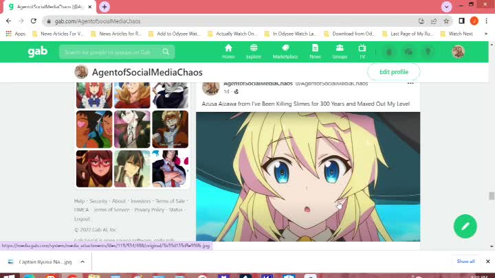The height and width of the screenshot is (278, 495).
Task: Show all downloads
Action: 465,262
